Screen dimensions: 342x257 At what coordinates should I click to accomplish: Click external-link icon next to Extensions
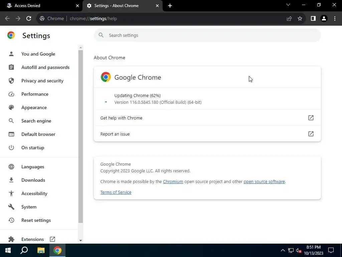point(52,239)
